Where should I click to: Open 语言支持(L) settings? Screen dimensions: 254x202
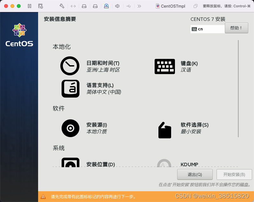100,85
